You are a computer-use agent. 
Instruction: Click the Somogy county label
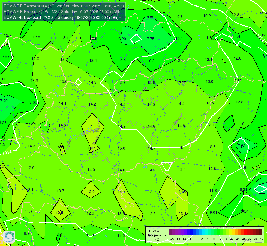pyautogui.click(x=89, y=132)
